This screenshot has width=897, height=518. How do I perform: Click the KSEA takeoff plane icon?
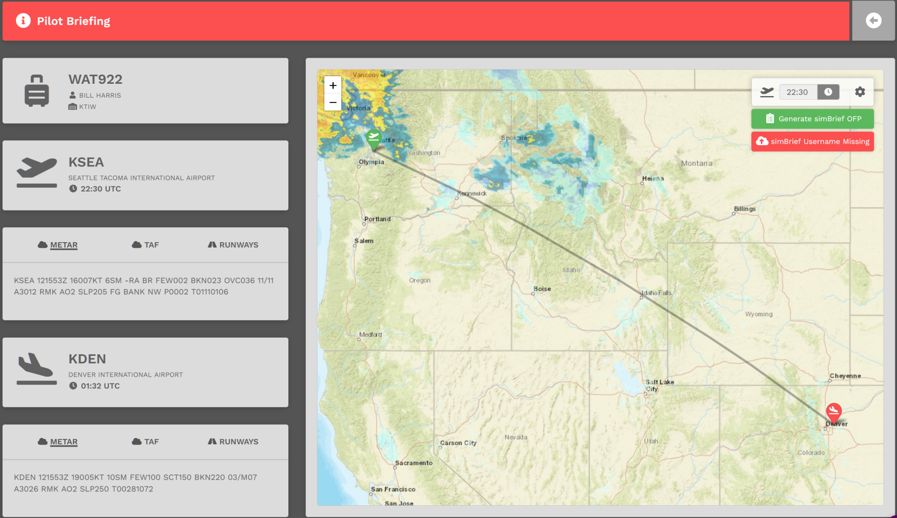(x=37, y=172)
